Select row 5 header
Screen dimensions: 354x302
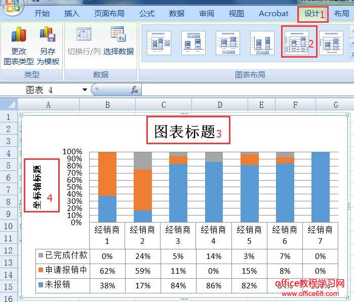pos(9,165)
